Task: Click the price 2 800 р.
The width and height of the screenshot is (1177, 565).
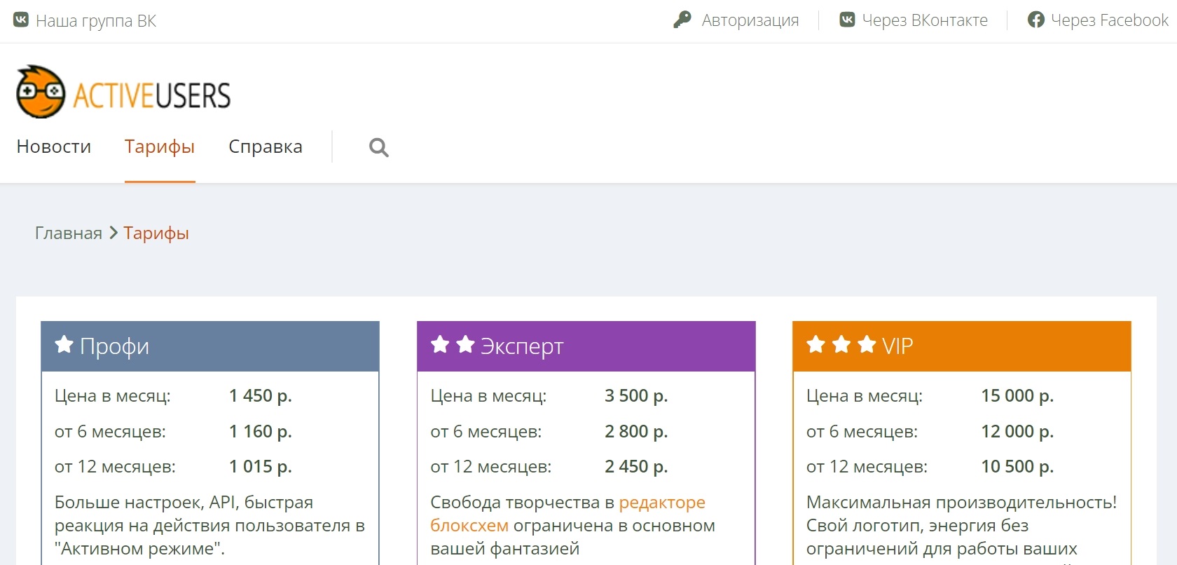Action: coord(636,431)
